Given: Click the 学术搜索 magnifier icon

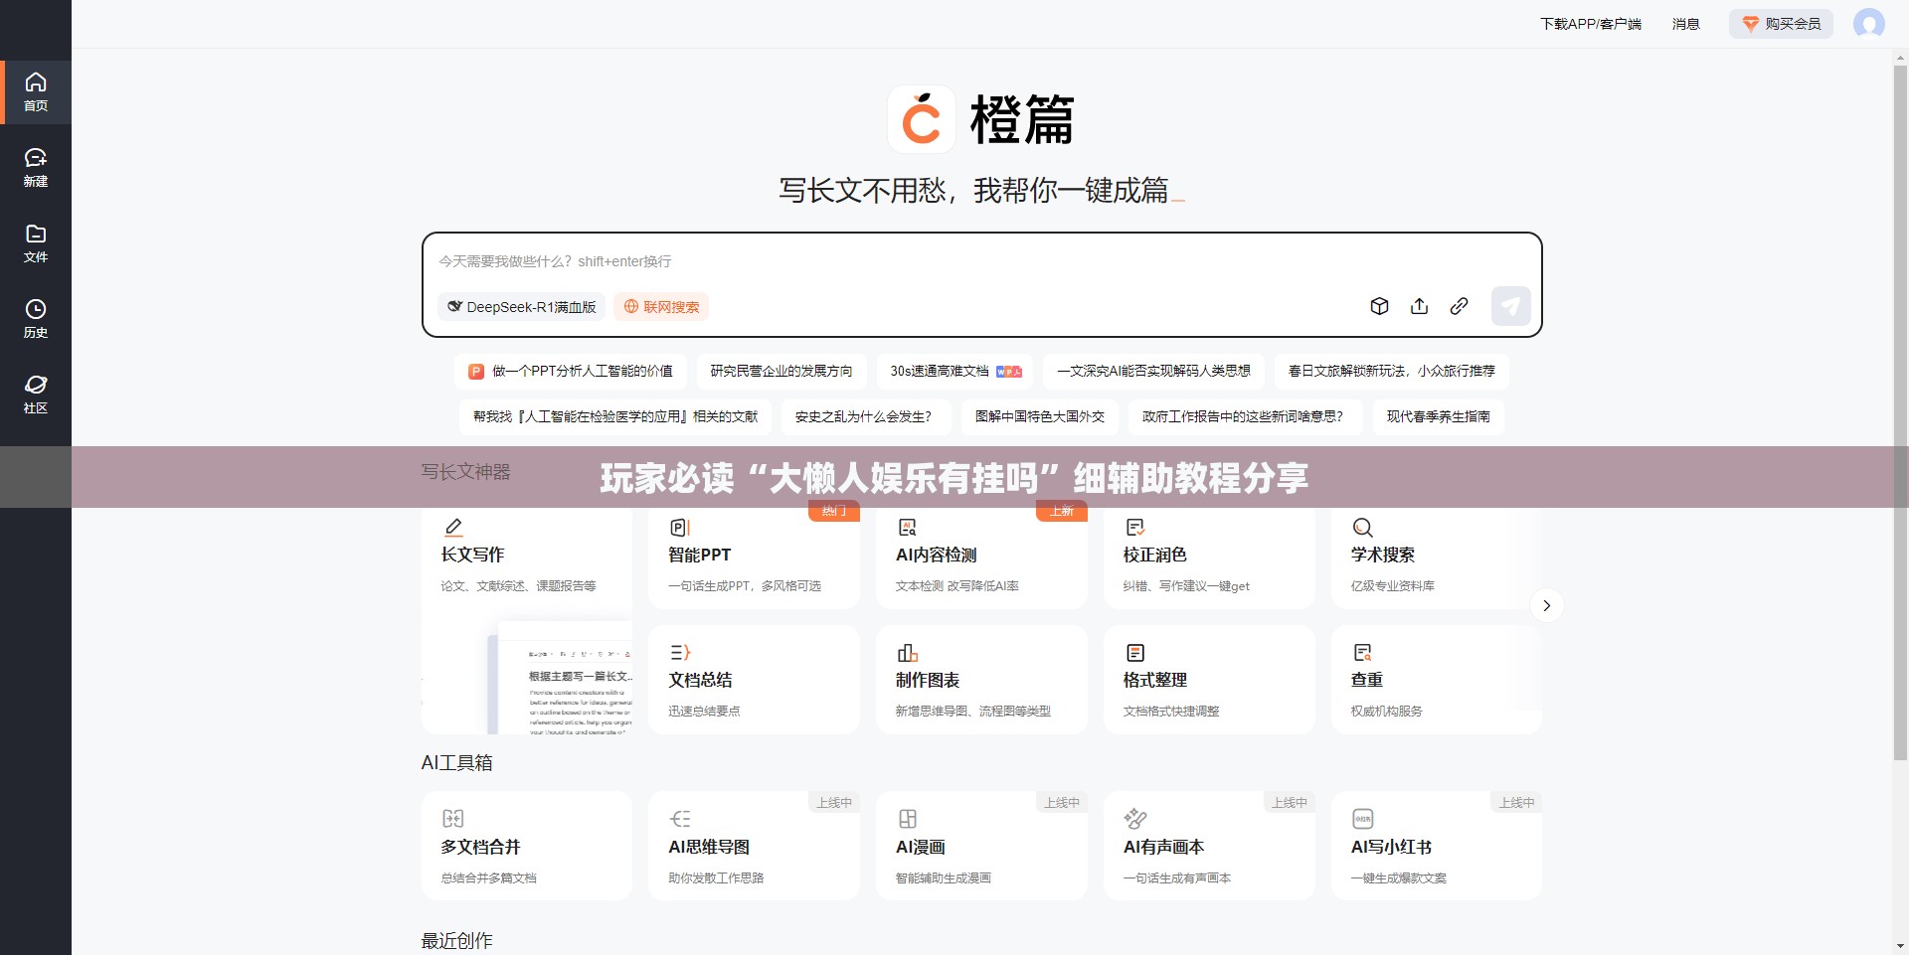Looking at the screenshot, I should click(1362, 527).
